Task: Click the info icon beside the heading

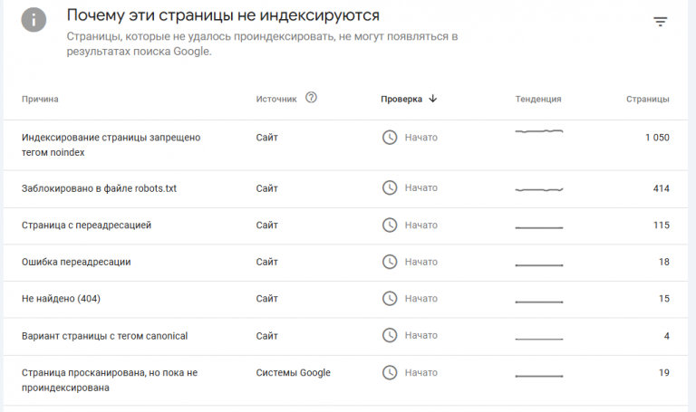Action: (34, 19)
